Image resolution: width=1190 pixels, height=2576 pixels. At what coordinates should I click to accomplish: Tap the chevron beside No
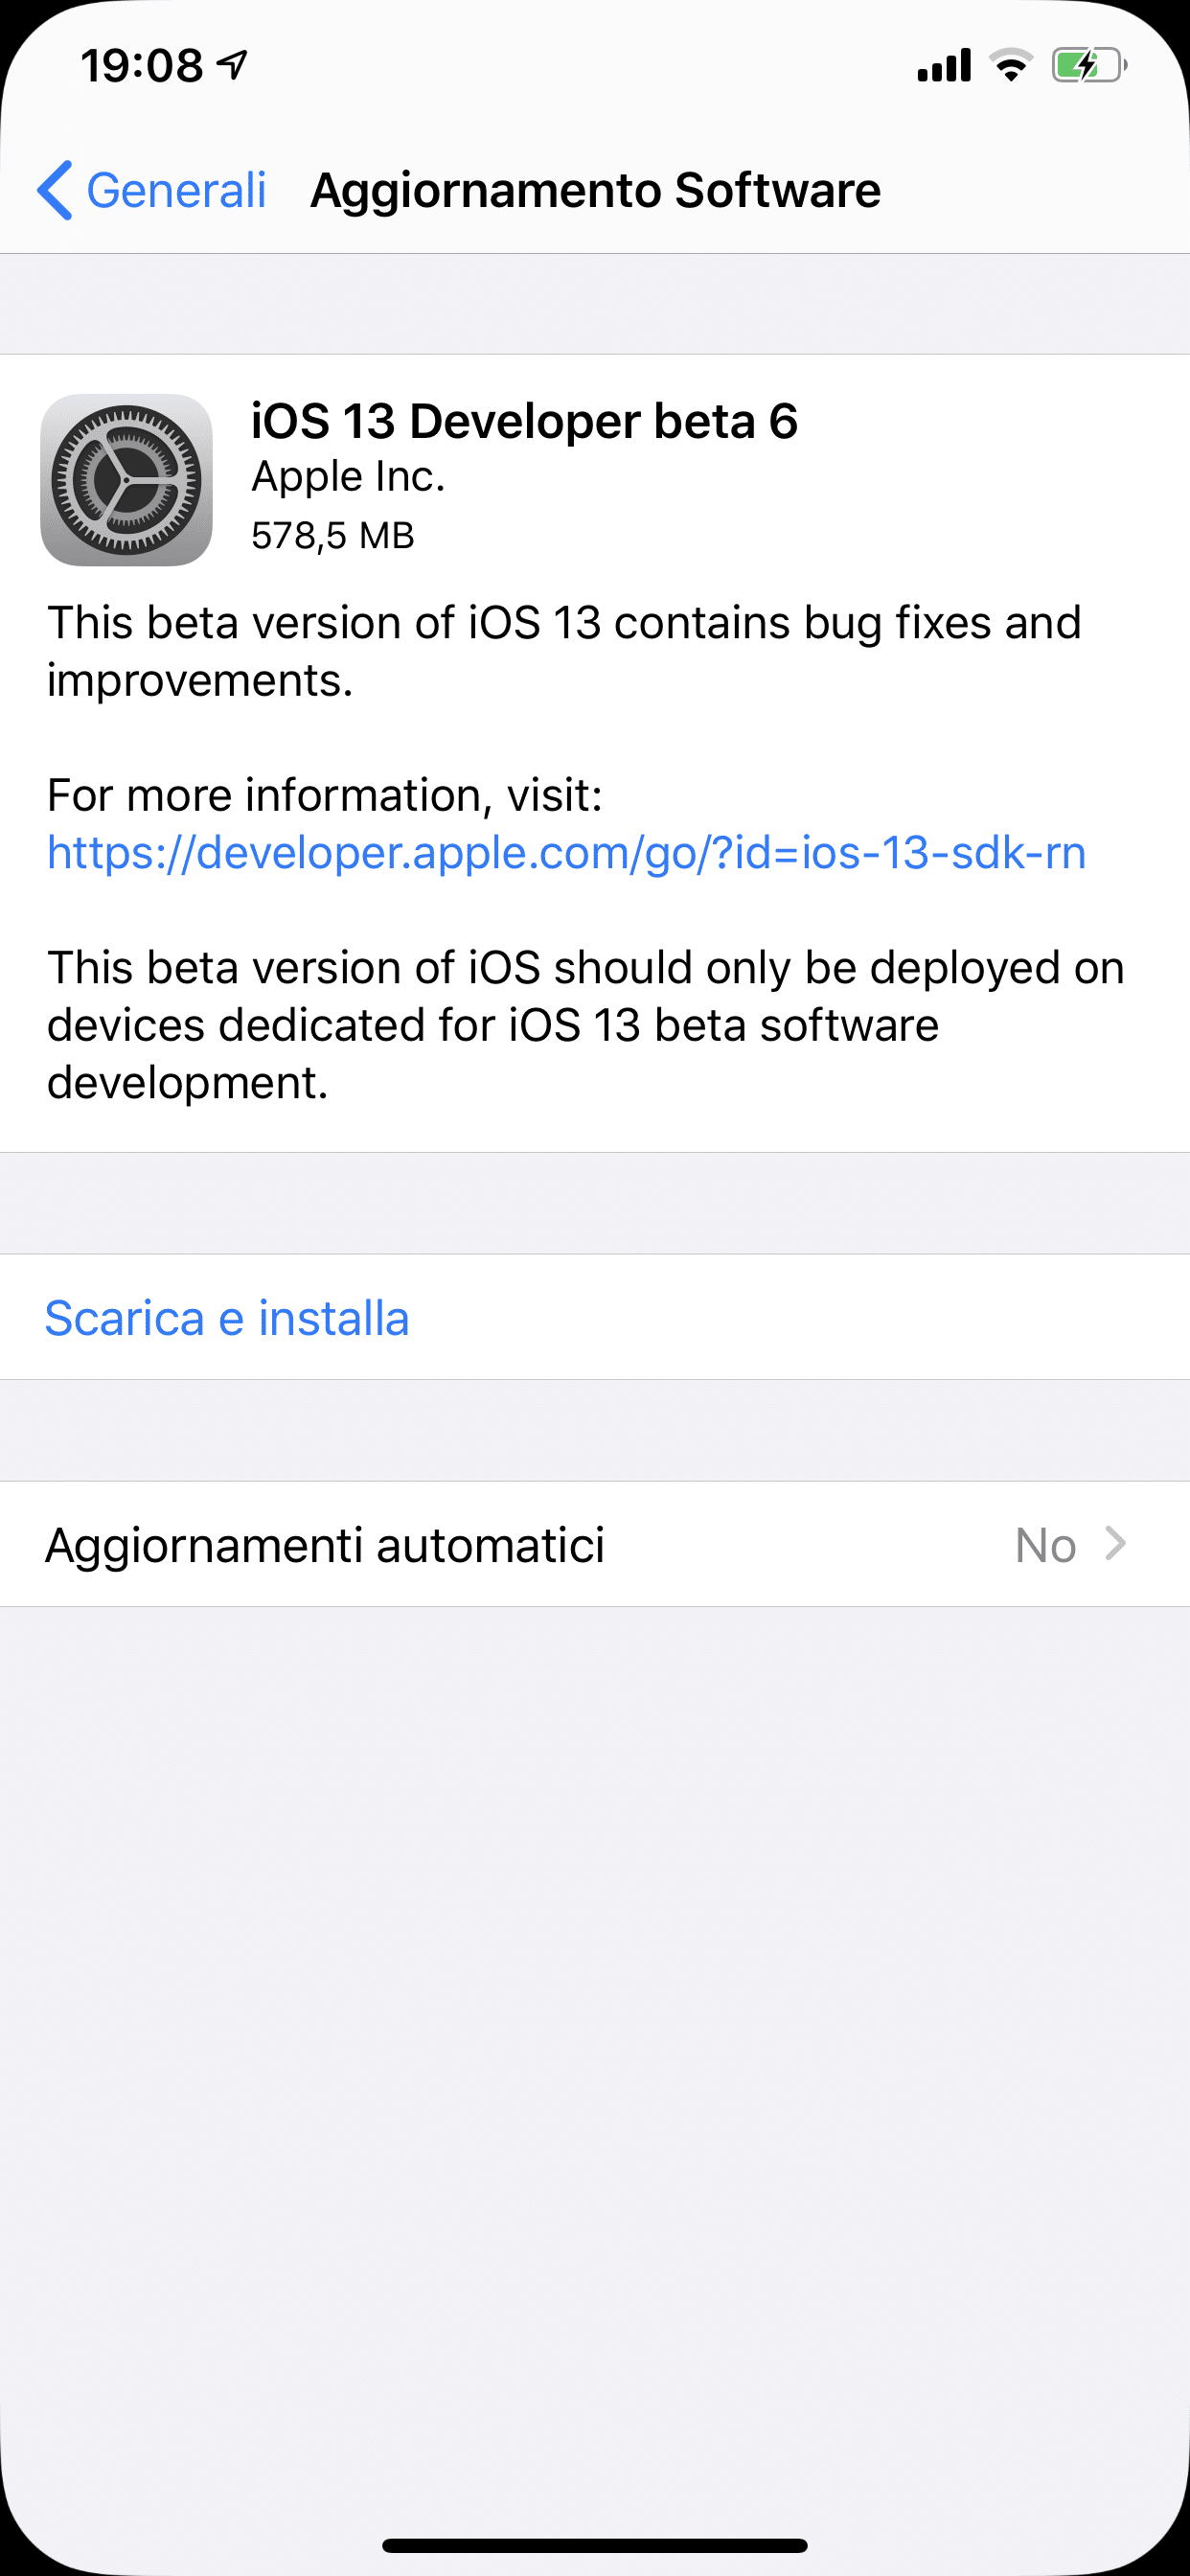coord(1116,1544)
